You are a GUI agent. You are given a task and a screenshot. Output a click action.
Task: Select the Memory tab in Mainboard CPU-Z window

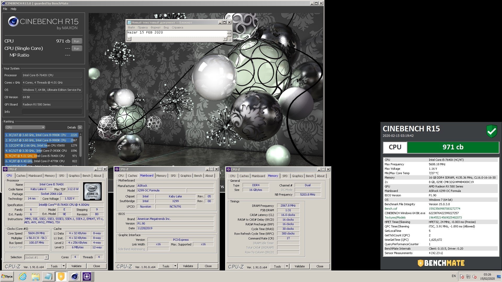[x=161, y=176]
